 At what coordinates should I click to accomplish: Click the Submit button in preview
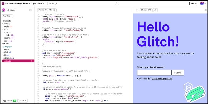click(x=178, y=73)
